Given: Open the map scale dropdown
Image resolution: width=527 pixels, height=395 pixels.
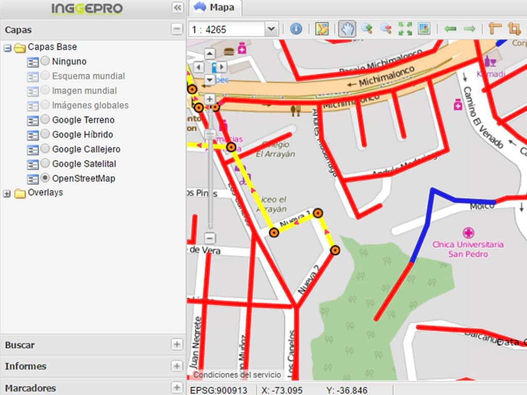Looking at the screenshot, I should [272, 29].
